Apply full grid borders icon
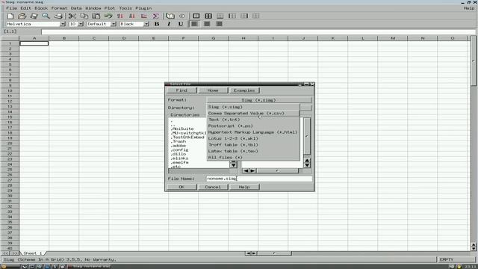 (208, 16)
